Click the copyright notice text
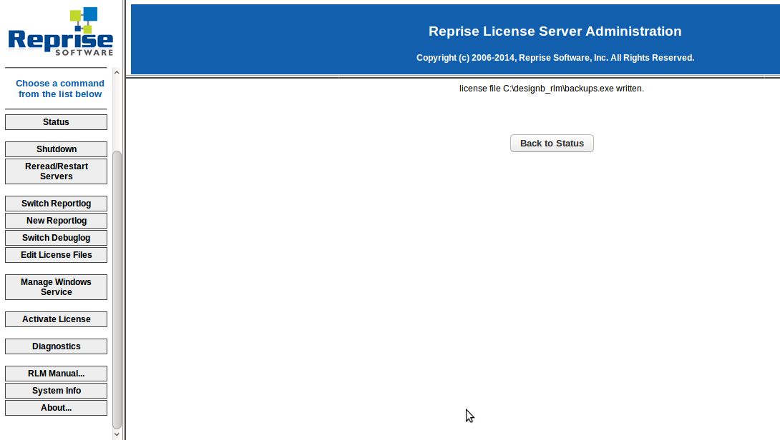Screen dimensions: 780x440 point(555,58)
